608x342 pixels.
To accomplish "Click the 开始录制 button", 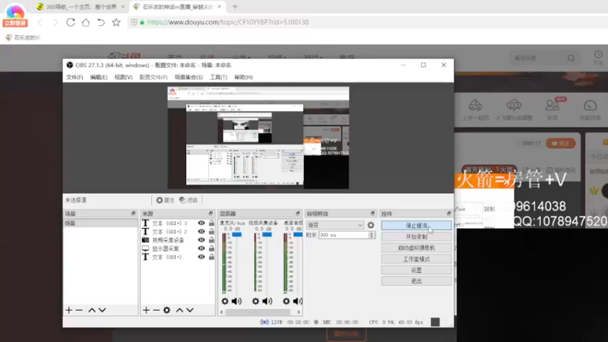I will tap(416, 236).
